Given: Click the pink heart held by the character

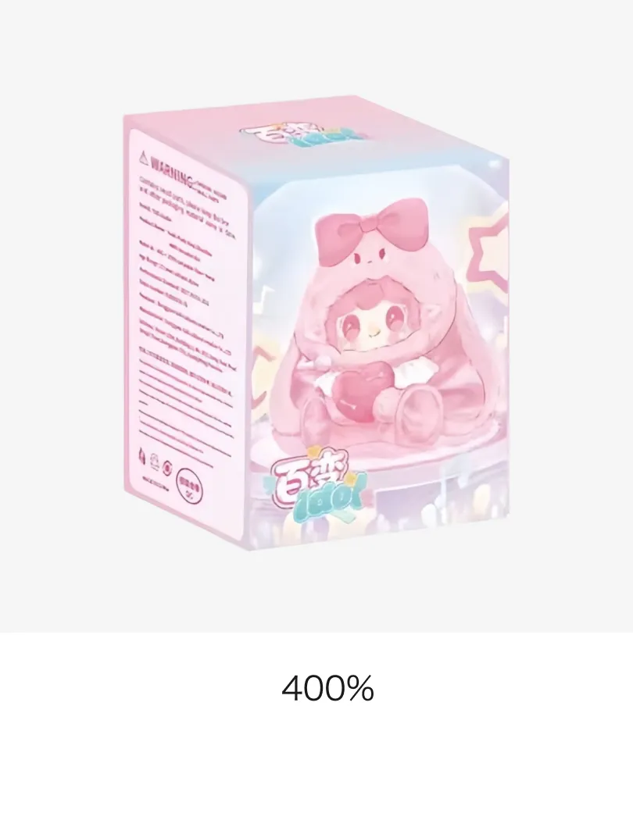Looking at the screenshot, I should tap(354, 393).
